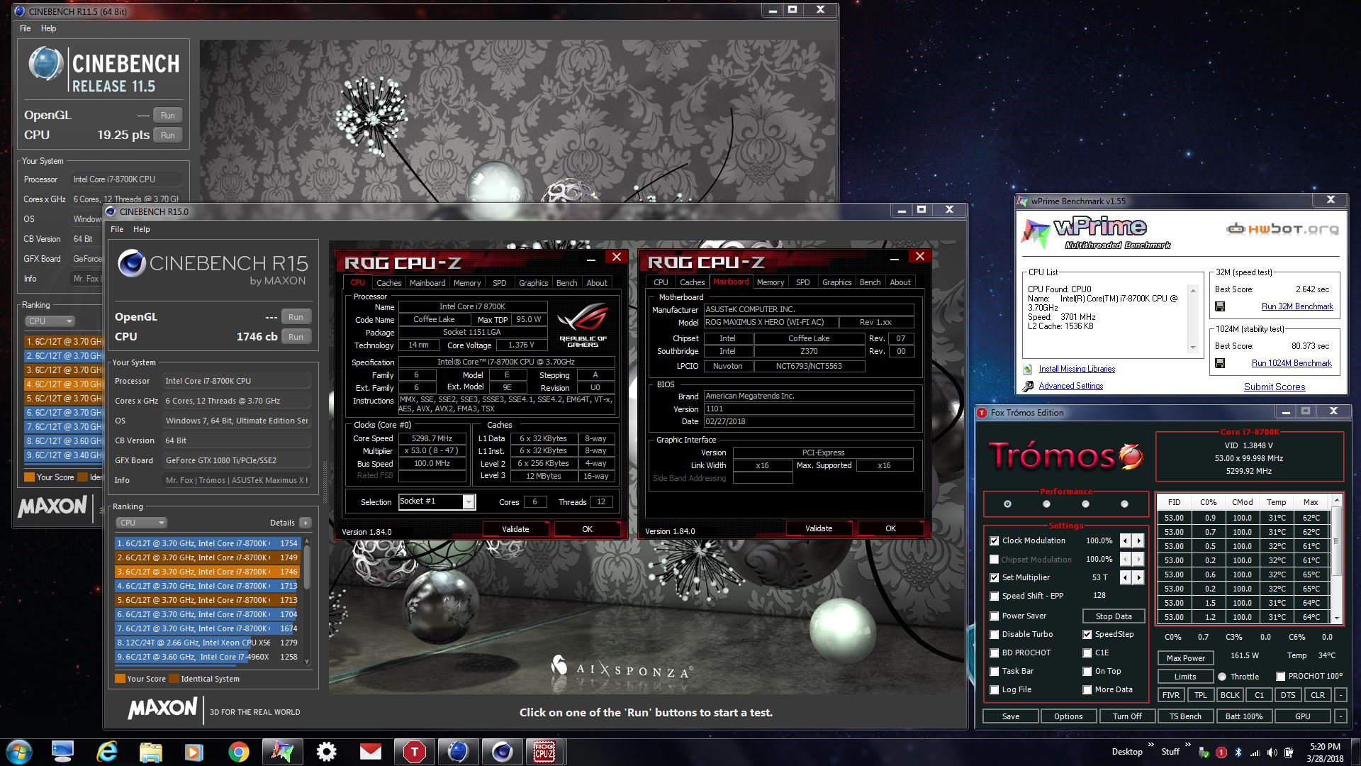Decrease Set Multiplier with the left arrow
Image resolution: width=1361 pixels, height=766 pixels.
1125,577
